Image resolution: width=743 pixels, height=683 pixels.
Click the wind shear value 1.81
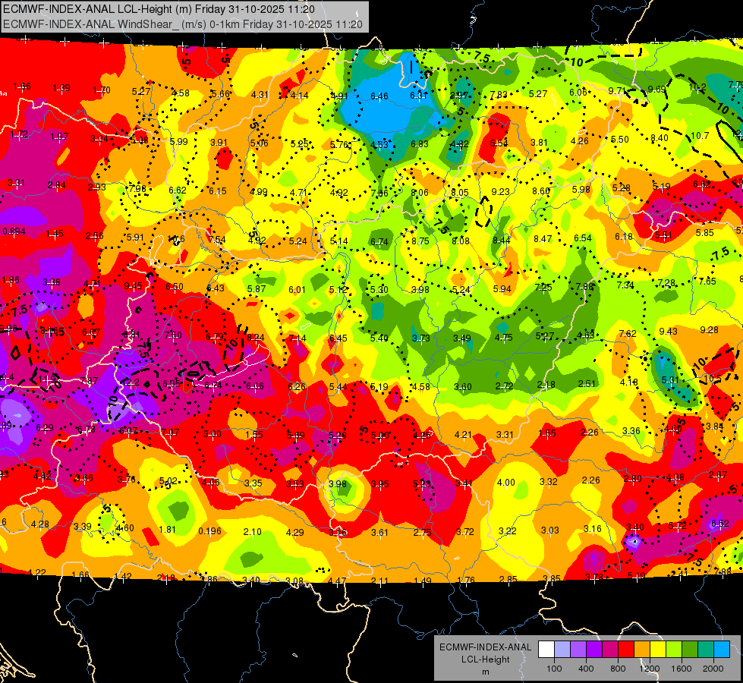pos(167,530)
